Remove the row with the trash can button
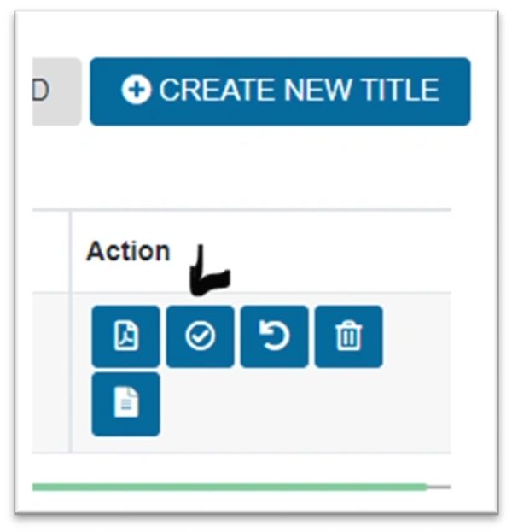The height and width of the screenshot is (532, 512). click(x=348, y=336)
